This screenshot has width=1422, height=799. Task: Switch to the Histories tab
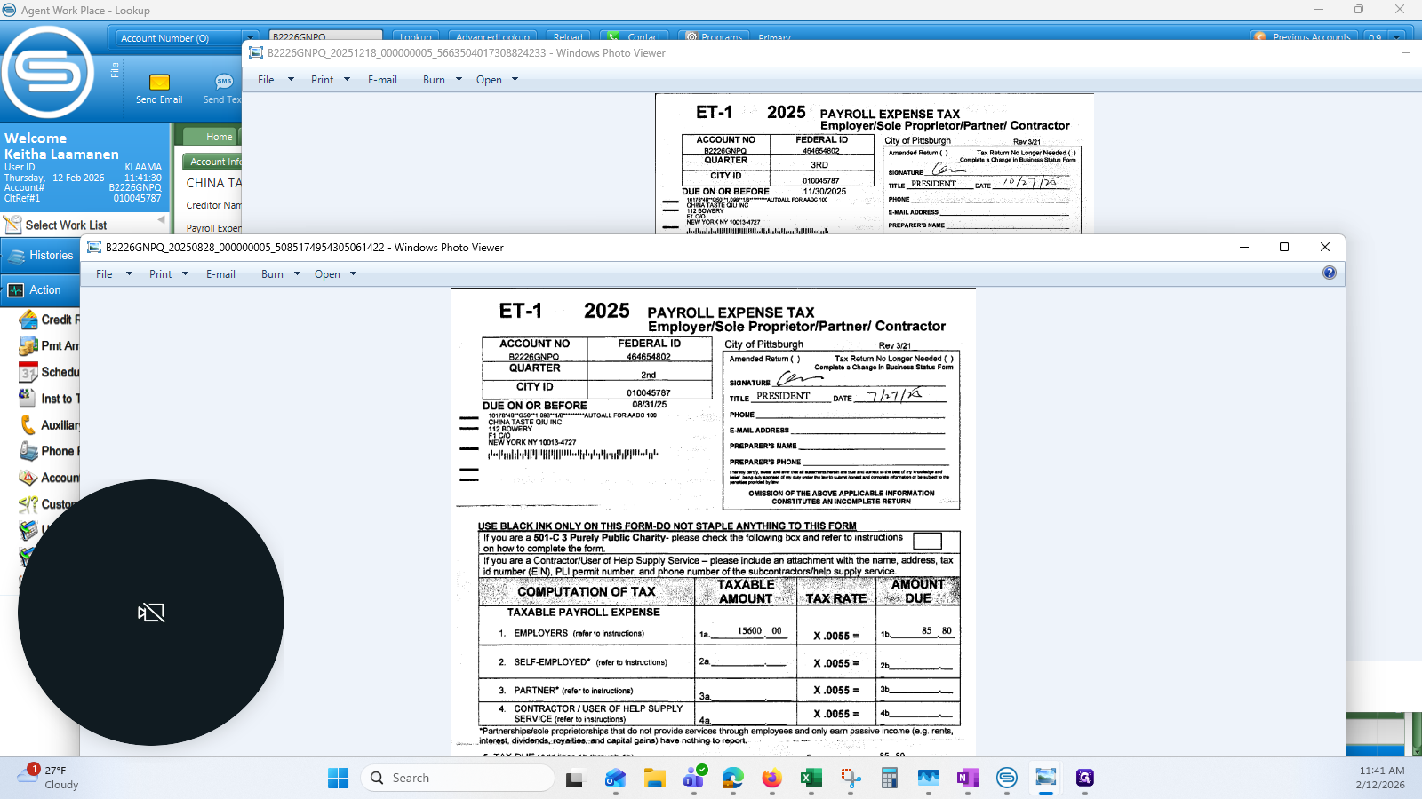(x=41, y=256)
